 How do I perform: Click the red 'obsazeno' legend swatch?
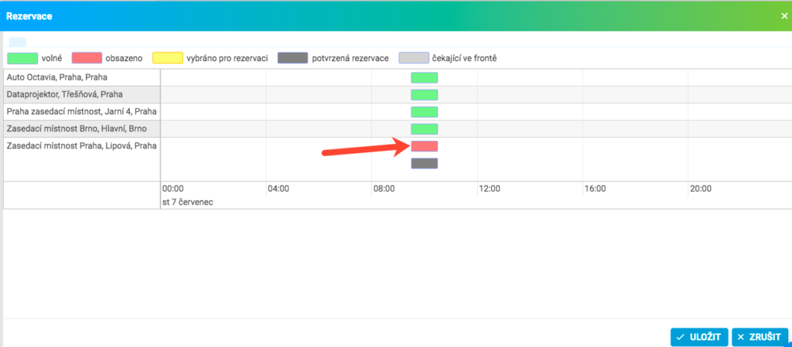click(x=87, y=58)
